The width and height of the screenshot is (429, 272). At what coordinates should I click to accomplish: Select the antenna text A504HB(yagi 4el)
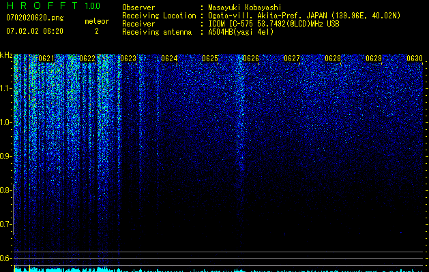tap(241, 32)
